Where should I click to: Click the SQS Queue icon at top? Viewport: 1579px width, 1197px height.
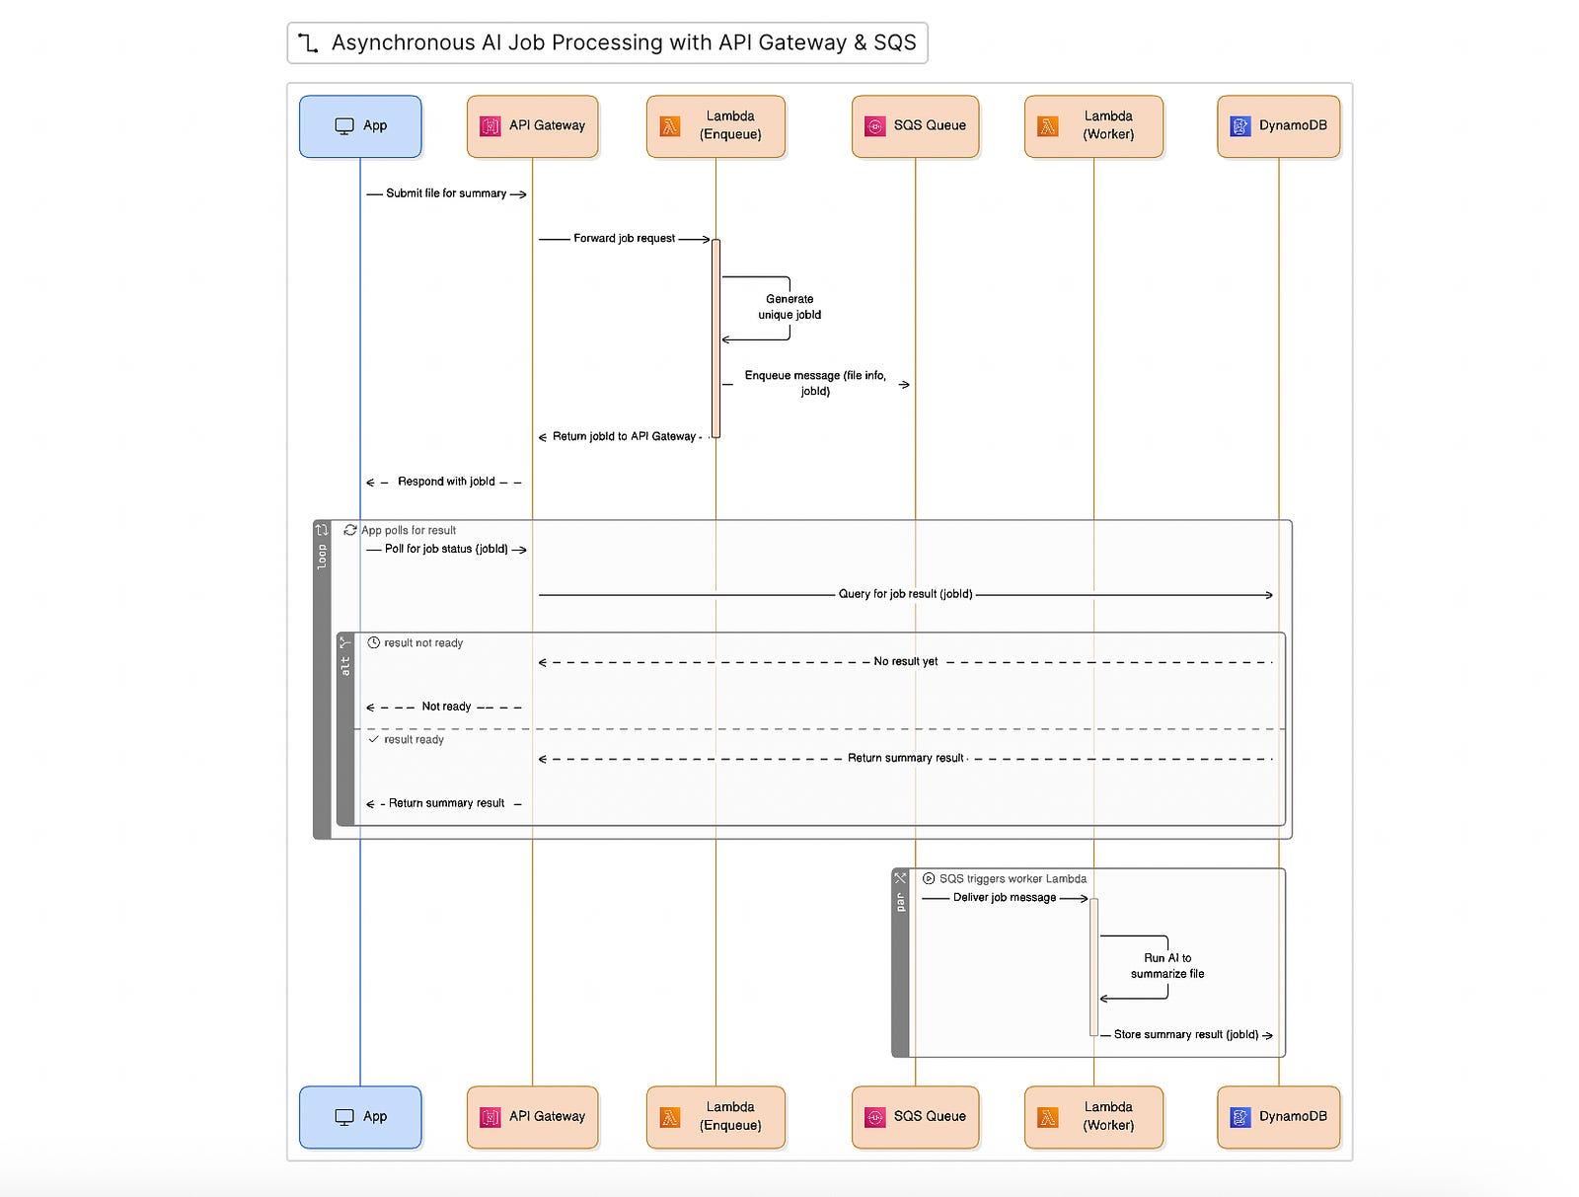point(875,126)
